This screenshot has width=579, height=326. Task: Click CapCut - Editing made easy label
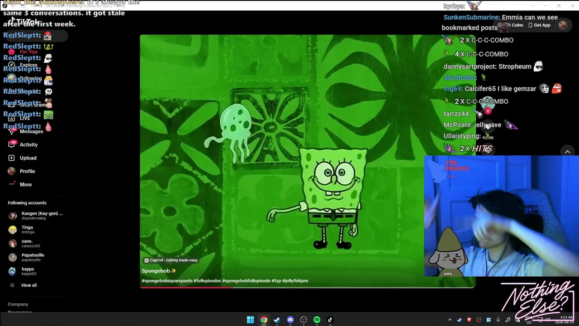(x=171, y=260)
